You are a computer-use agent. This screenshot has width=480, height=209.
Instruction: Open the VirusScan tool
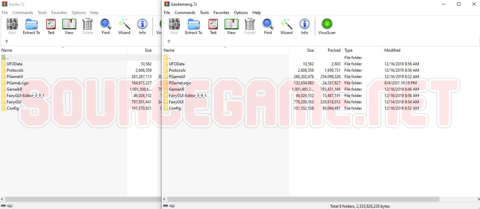327,26
